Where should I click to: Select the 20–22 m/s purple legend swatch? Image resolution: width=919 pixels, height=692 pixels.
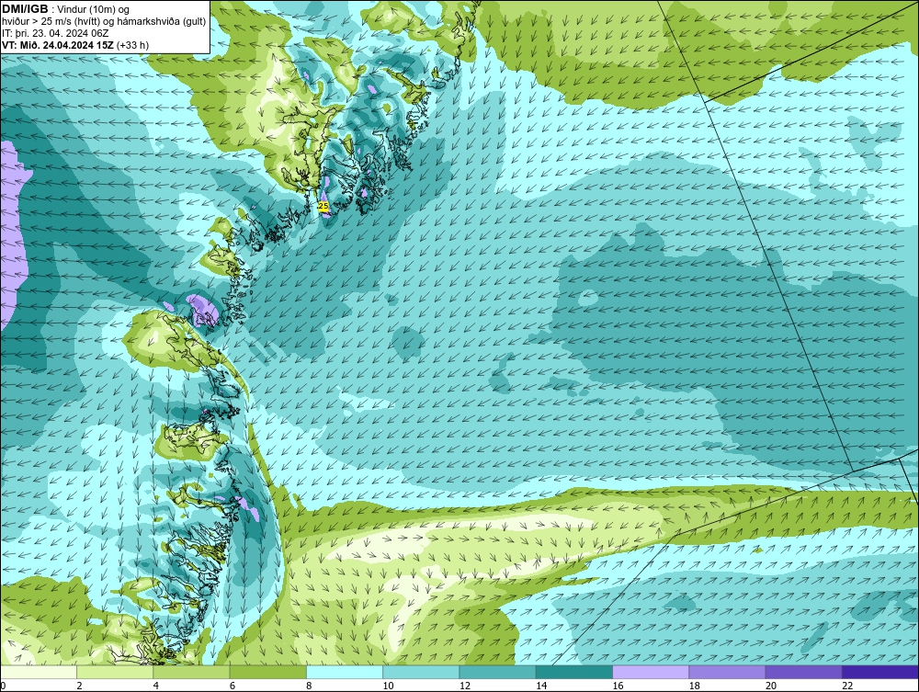coord(804,672)
